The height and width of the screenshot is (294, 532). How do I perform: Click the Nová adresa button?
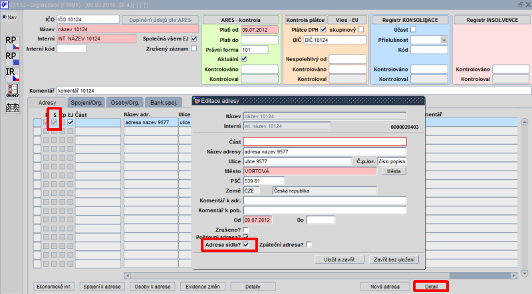point(385,287)
